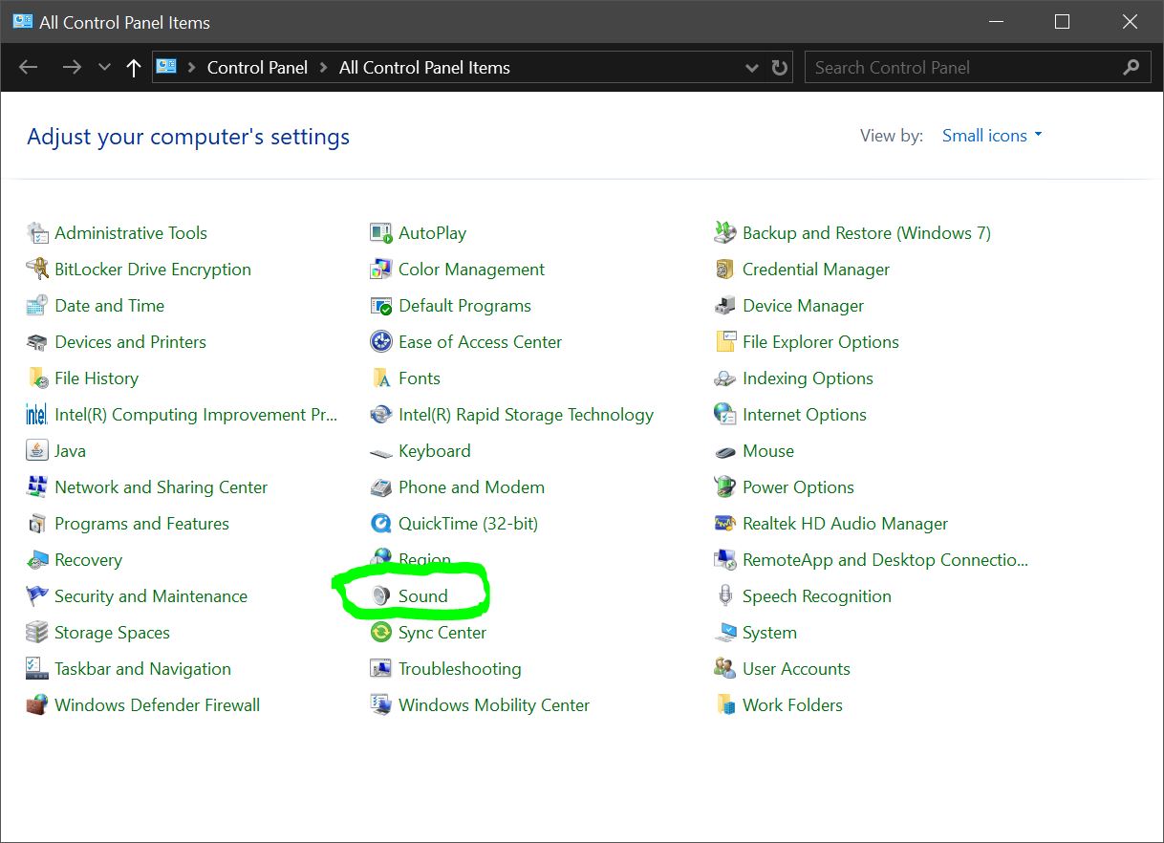The width and height of the screenshot is (1164, 843).
Task: Click the All Control Panel Items breadcrumb
Action: (x=424, y=68)
